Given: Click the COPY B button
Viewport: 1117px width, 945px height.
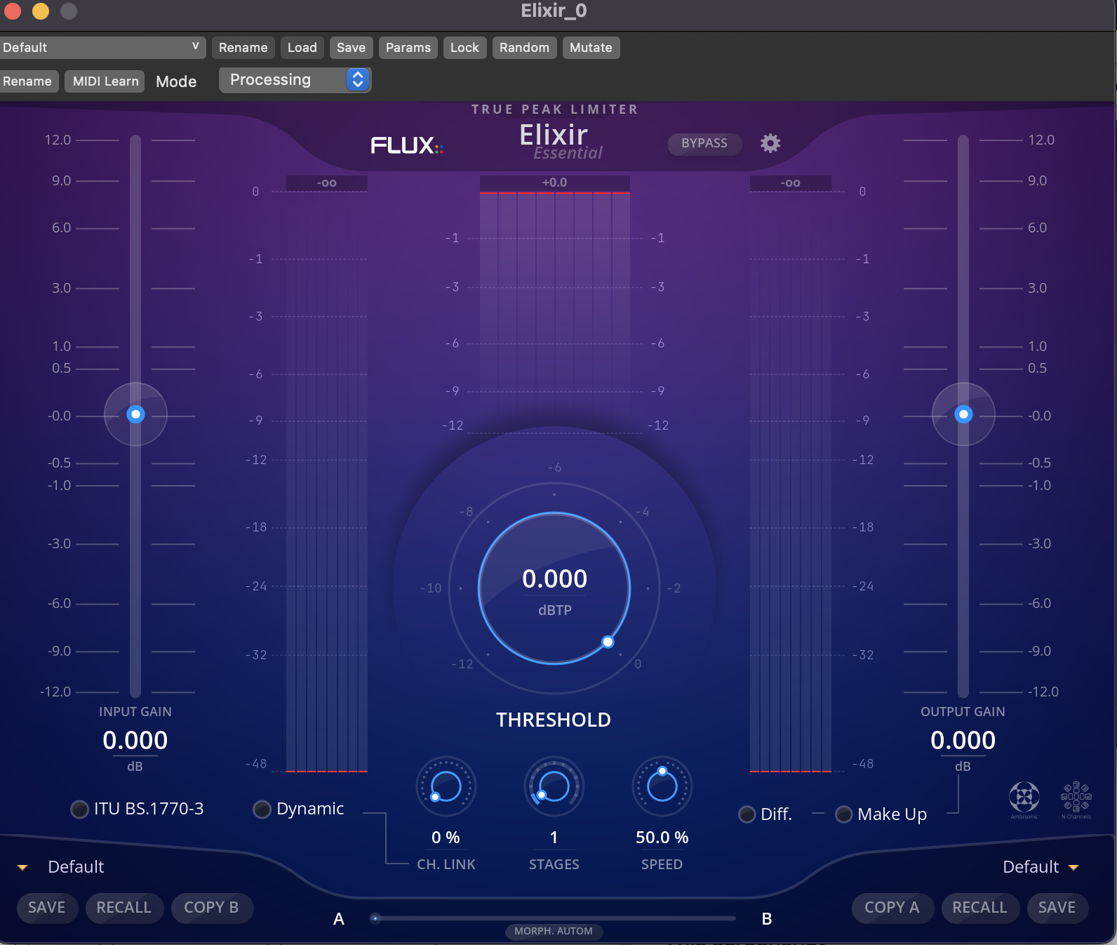Looking at the screenshot, I should (211, 908).
